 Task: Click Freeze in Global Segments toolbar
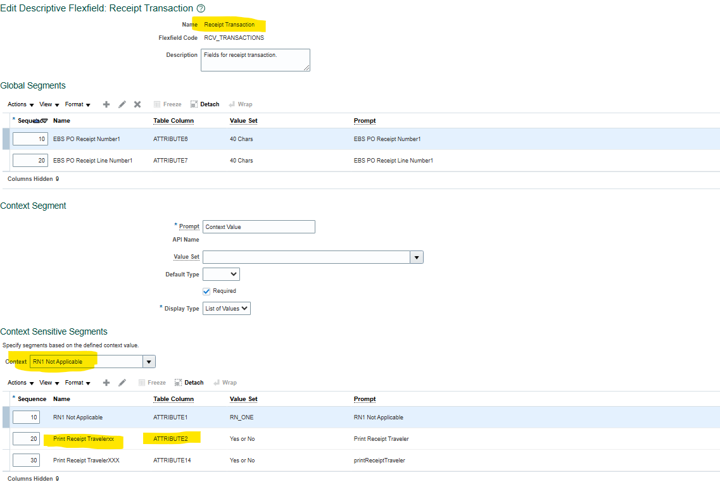(168, 104)
